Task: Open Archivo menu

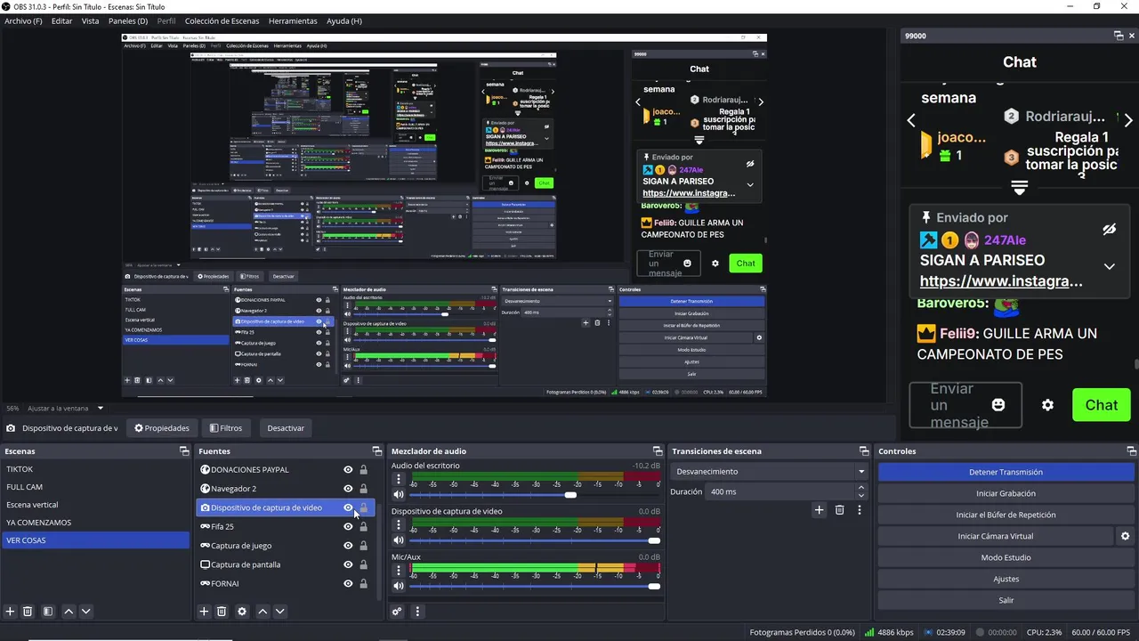Action: point(23,20)
